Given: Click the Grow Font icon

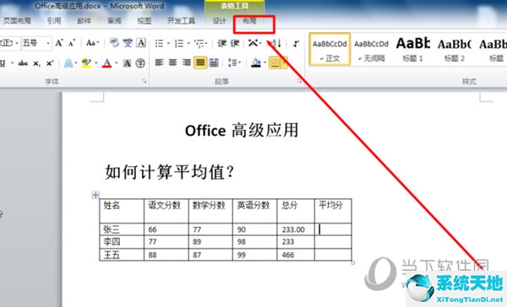Looking at the screenshot, I should pos(58,43).
